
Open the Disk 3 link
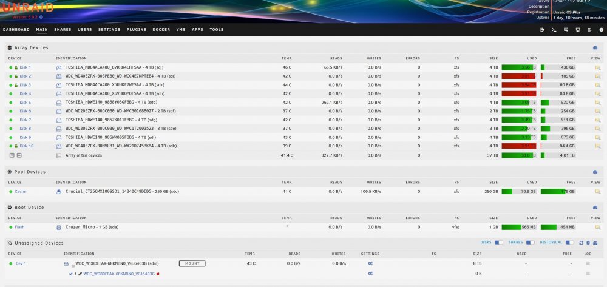pyautogui.click(x=25, y=85)
